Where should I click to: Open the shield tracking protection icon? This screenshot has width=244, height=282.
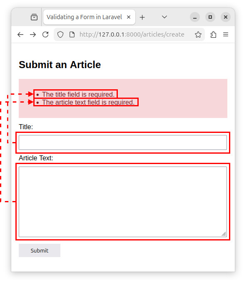[60, 34]
